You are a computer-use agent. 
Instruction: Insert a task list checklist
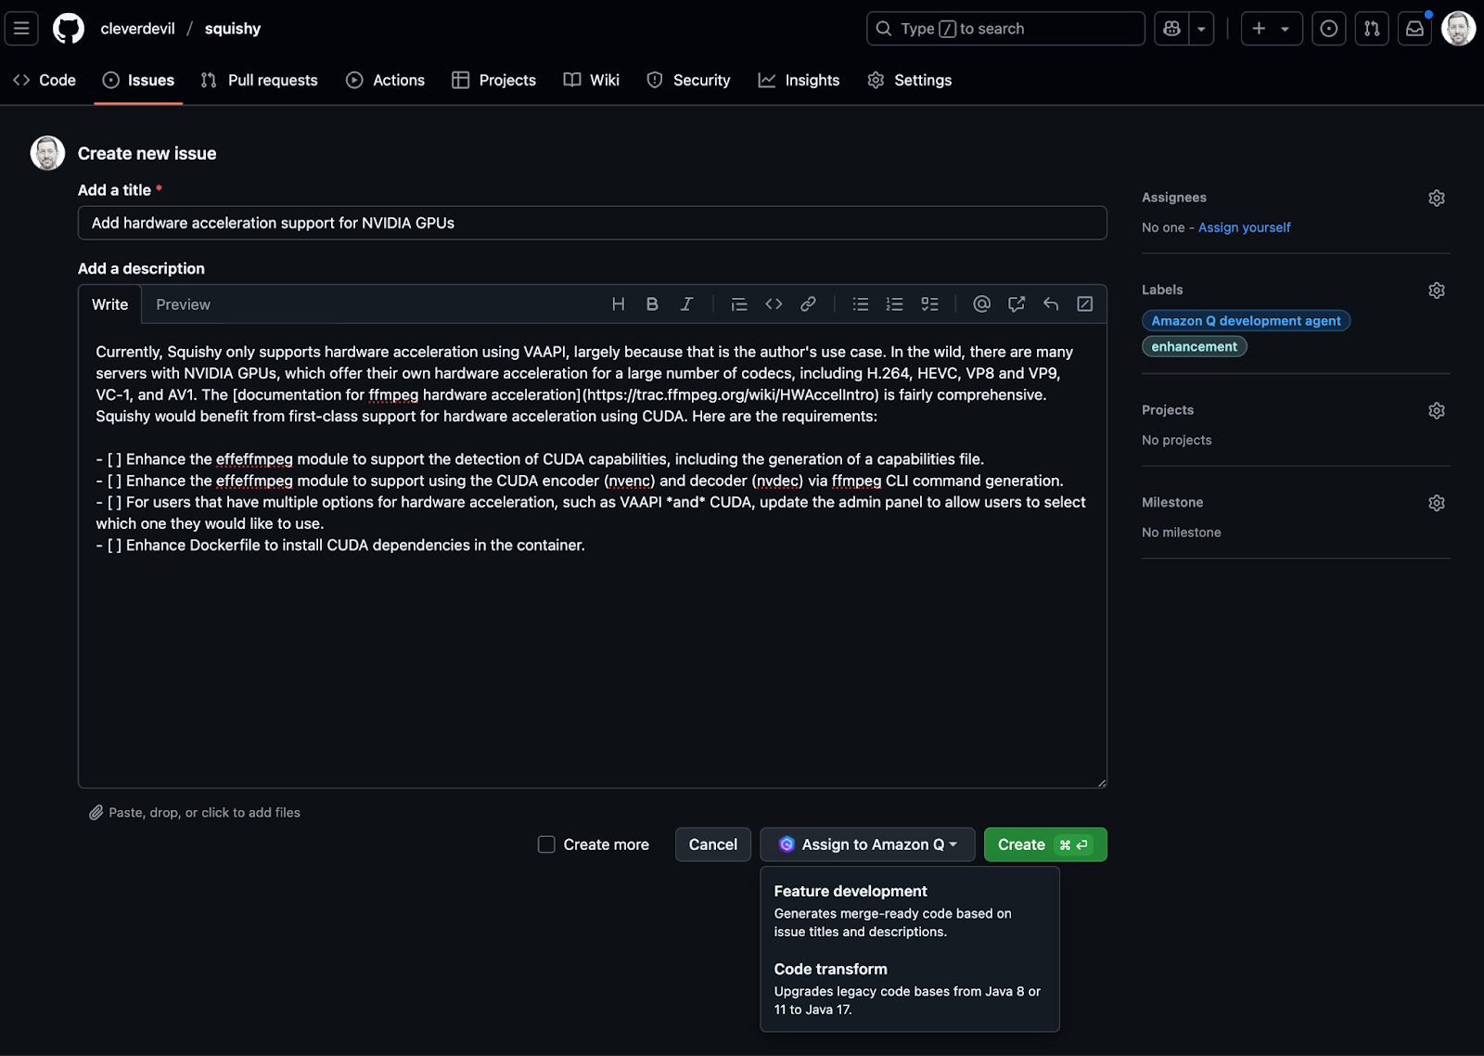[x=929, y=303]
